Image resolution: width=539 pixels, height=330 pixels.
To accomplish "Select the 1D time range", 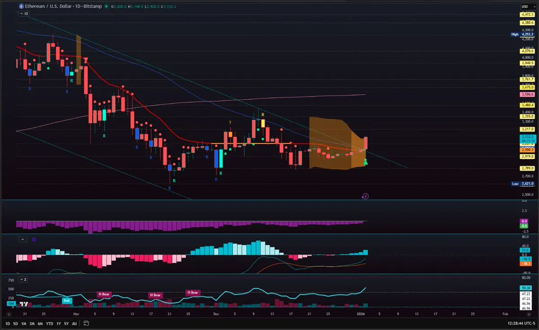I will pyautogui.click(x=8, y=323).
